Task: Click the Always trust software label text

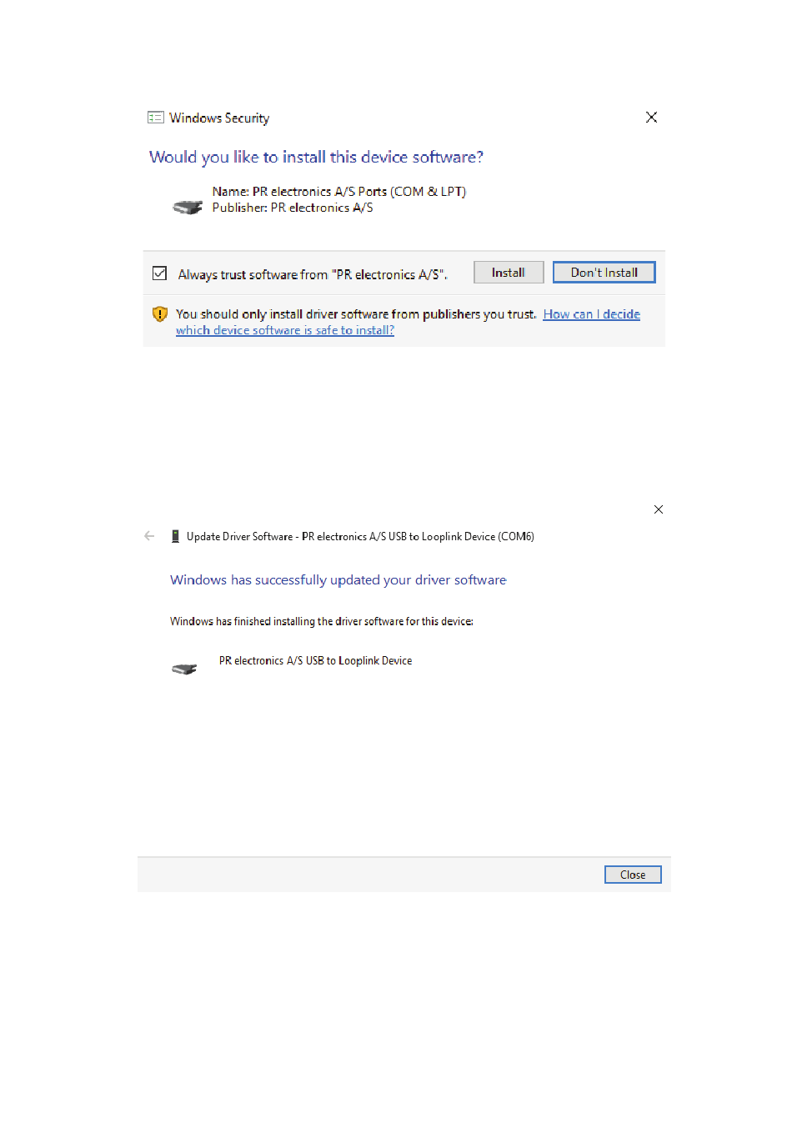Action: point(313,274)
